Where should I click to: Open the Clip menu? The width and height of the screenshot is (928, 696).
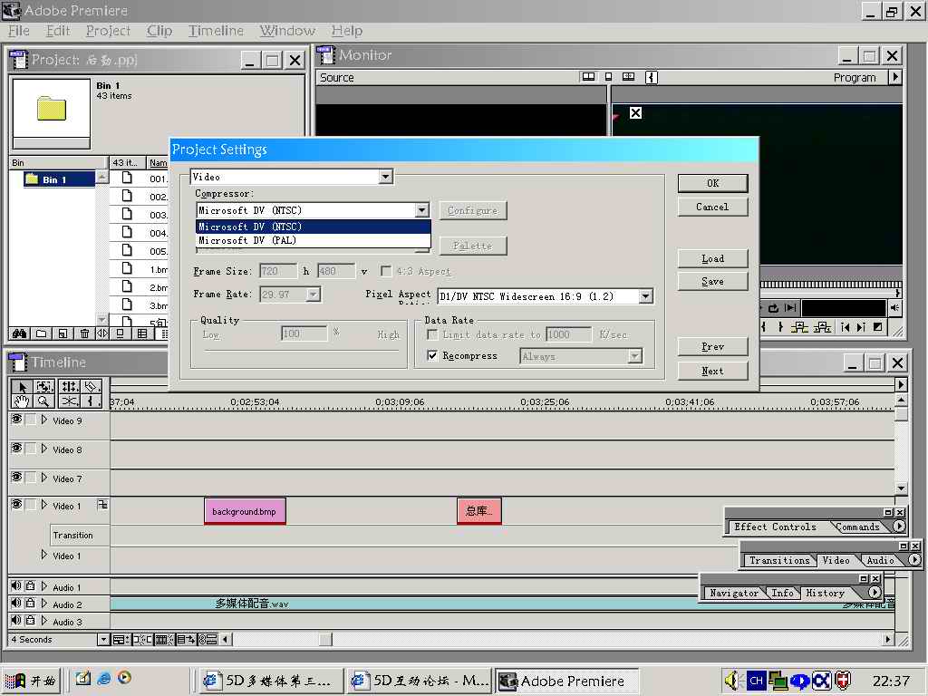[159, 31]
